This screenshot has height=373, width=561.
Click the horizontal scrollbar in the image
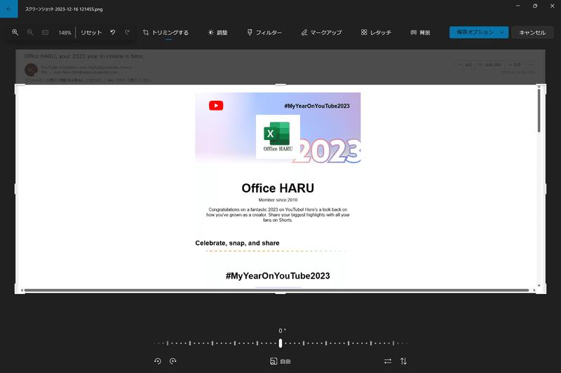click(276, 290)
